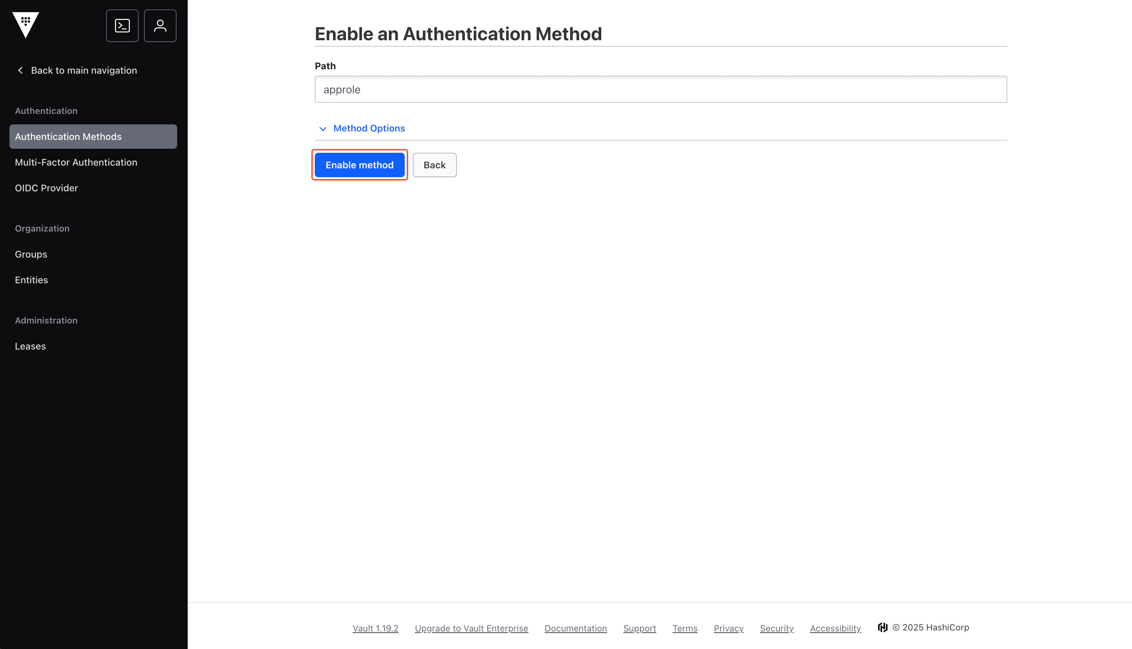Viewport: 1132px width, 649px height.
Task: Open the Vault 1.19.2 version link
Action: (x=375, y=628)
